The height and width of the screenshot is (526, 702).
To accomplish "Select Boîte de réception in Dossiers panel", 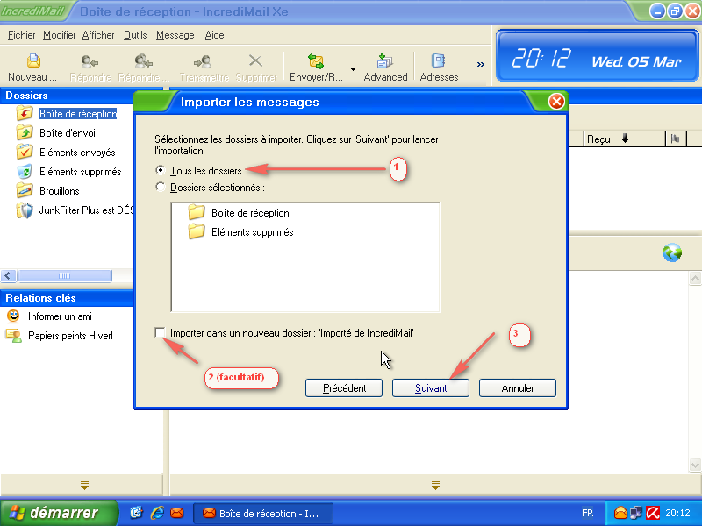I will point(78,114).
